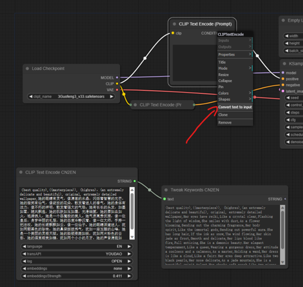
Task: Click left arrow on the embeddings widget
Action: [24, 269]
